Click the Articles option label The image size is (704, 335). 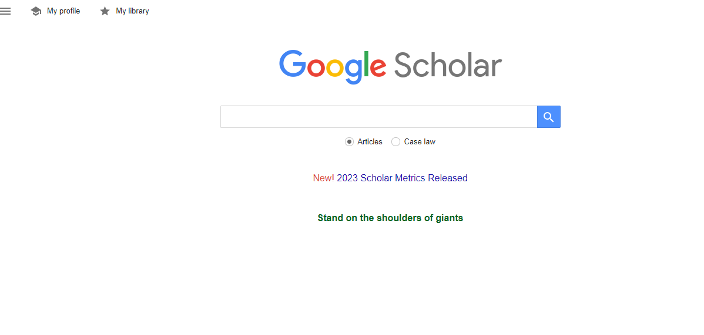tap(370, 142)
